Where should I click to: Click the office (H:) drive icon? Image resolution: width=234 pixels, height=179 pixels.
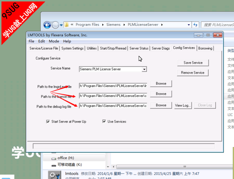[54, 158]
